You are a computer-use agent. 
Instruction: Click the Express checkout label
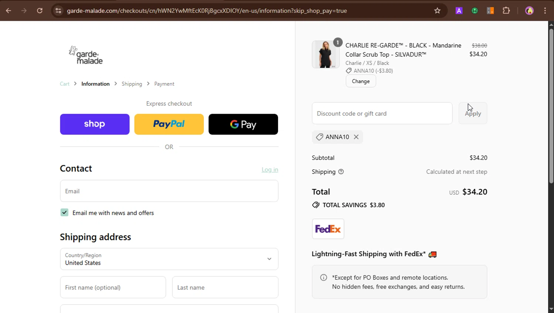click(x=169, y=104)
